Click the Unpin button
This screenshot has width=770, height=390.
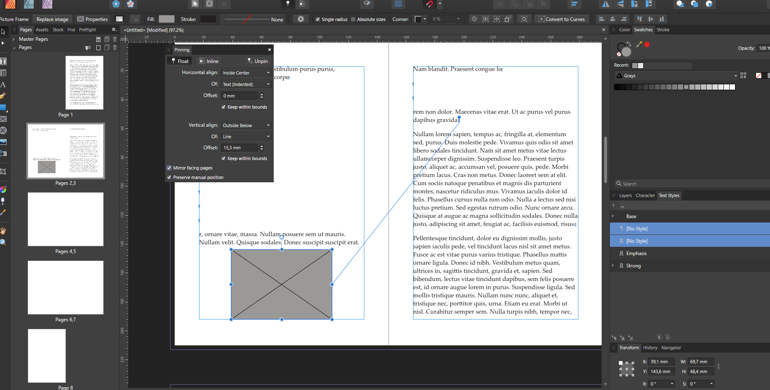pos(257,61)
